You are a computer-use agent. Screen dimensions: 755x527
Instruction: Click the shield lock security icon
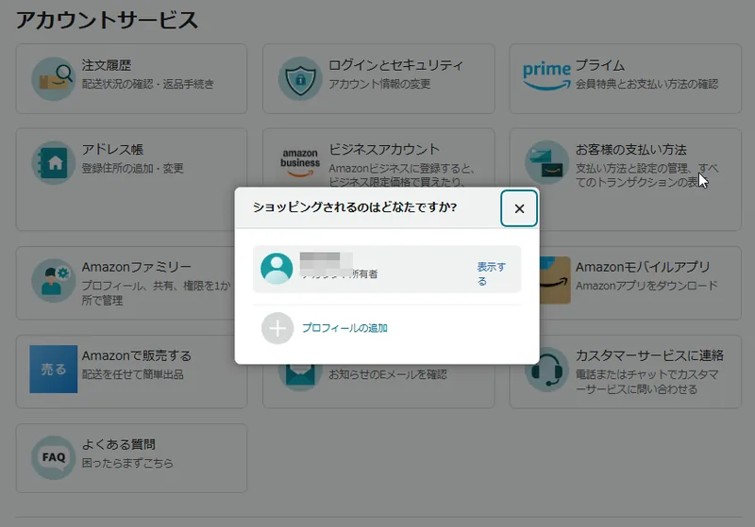pos(300,79)
